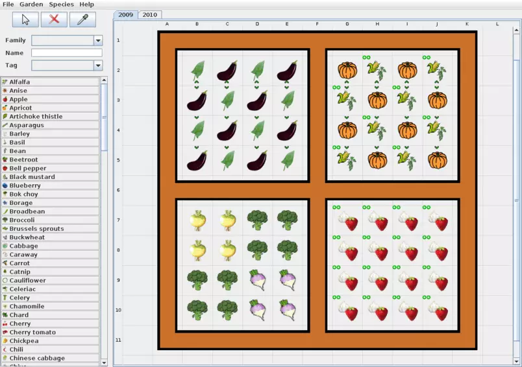Click the Broccoli icon in species list
This screenshot has width=522, height=367.
[x=5, y=220]
